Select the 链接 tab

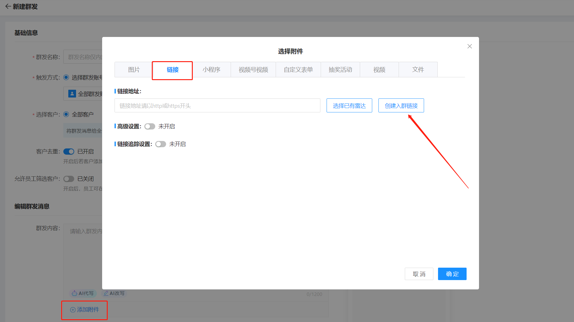point(173,70)
